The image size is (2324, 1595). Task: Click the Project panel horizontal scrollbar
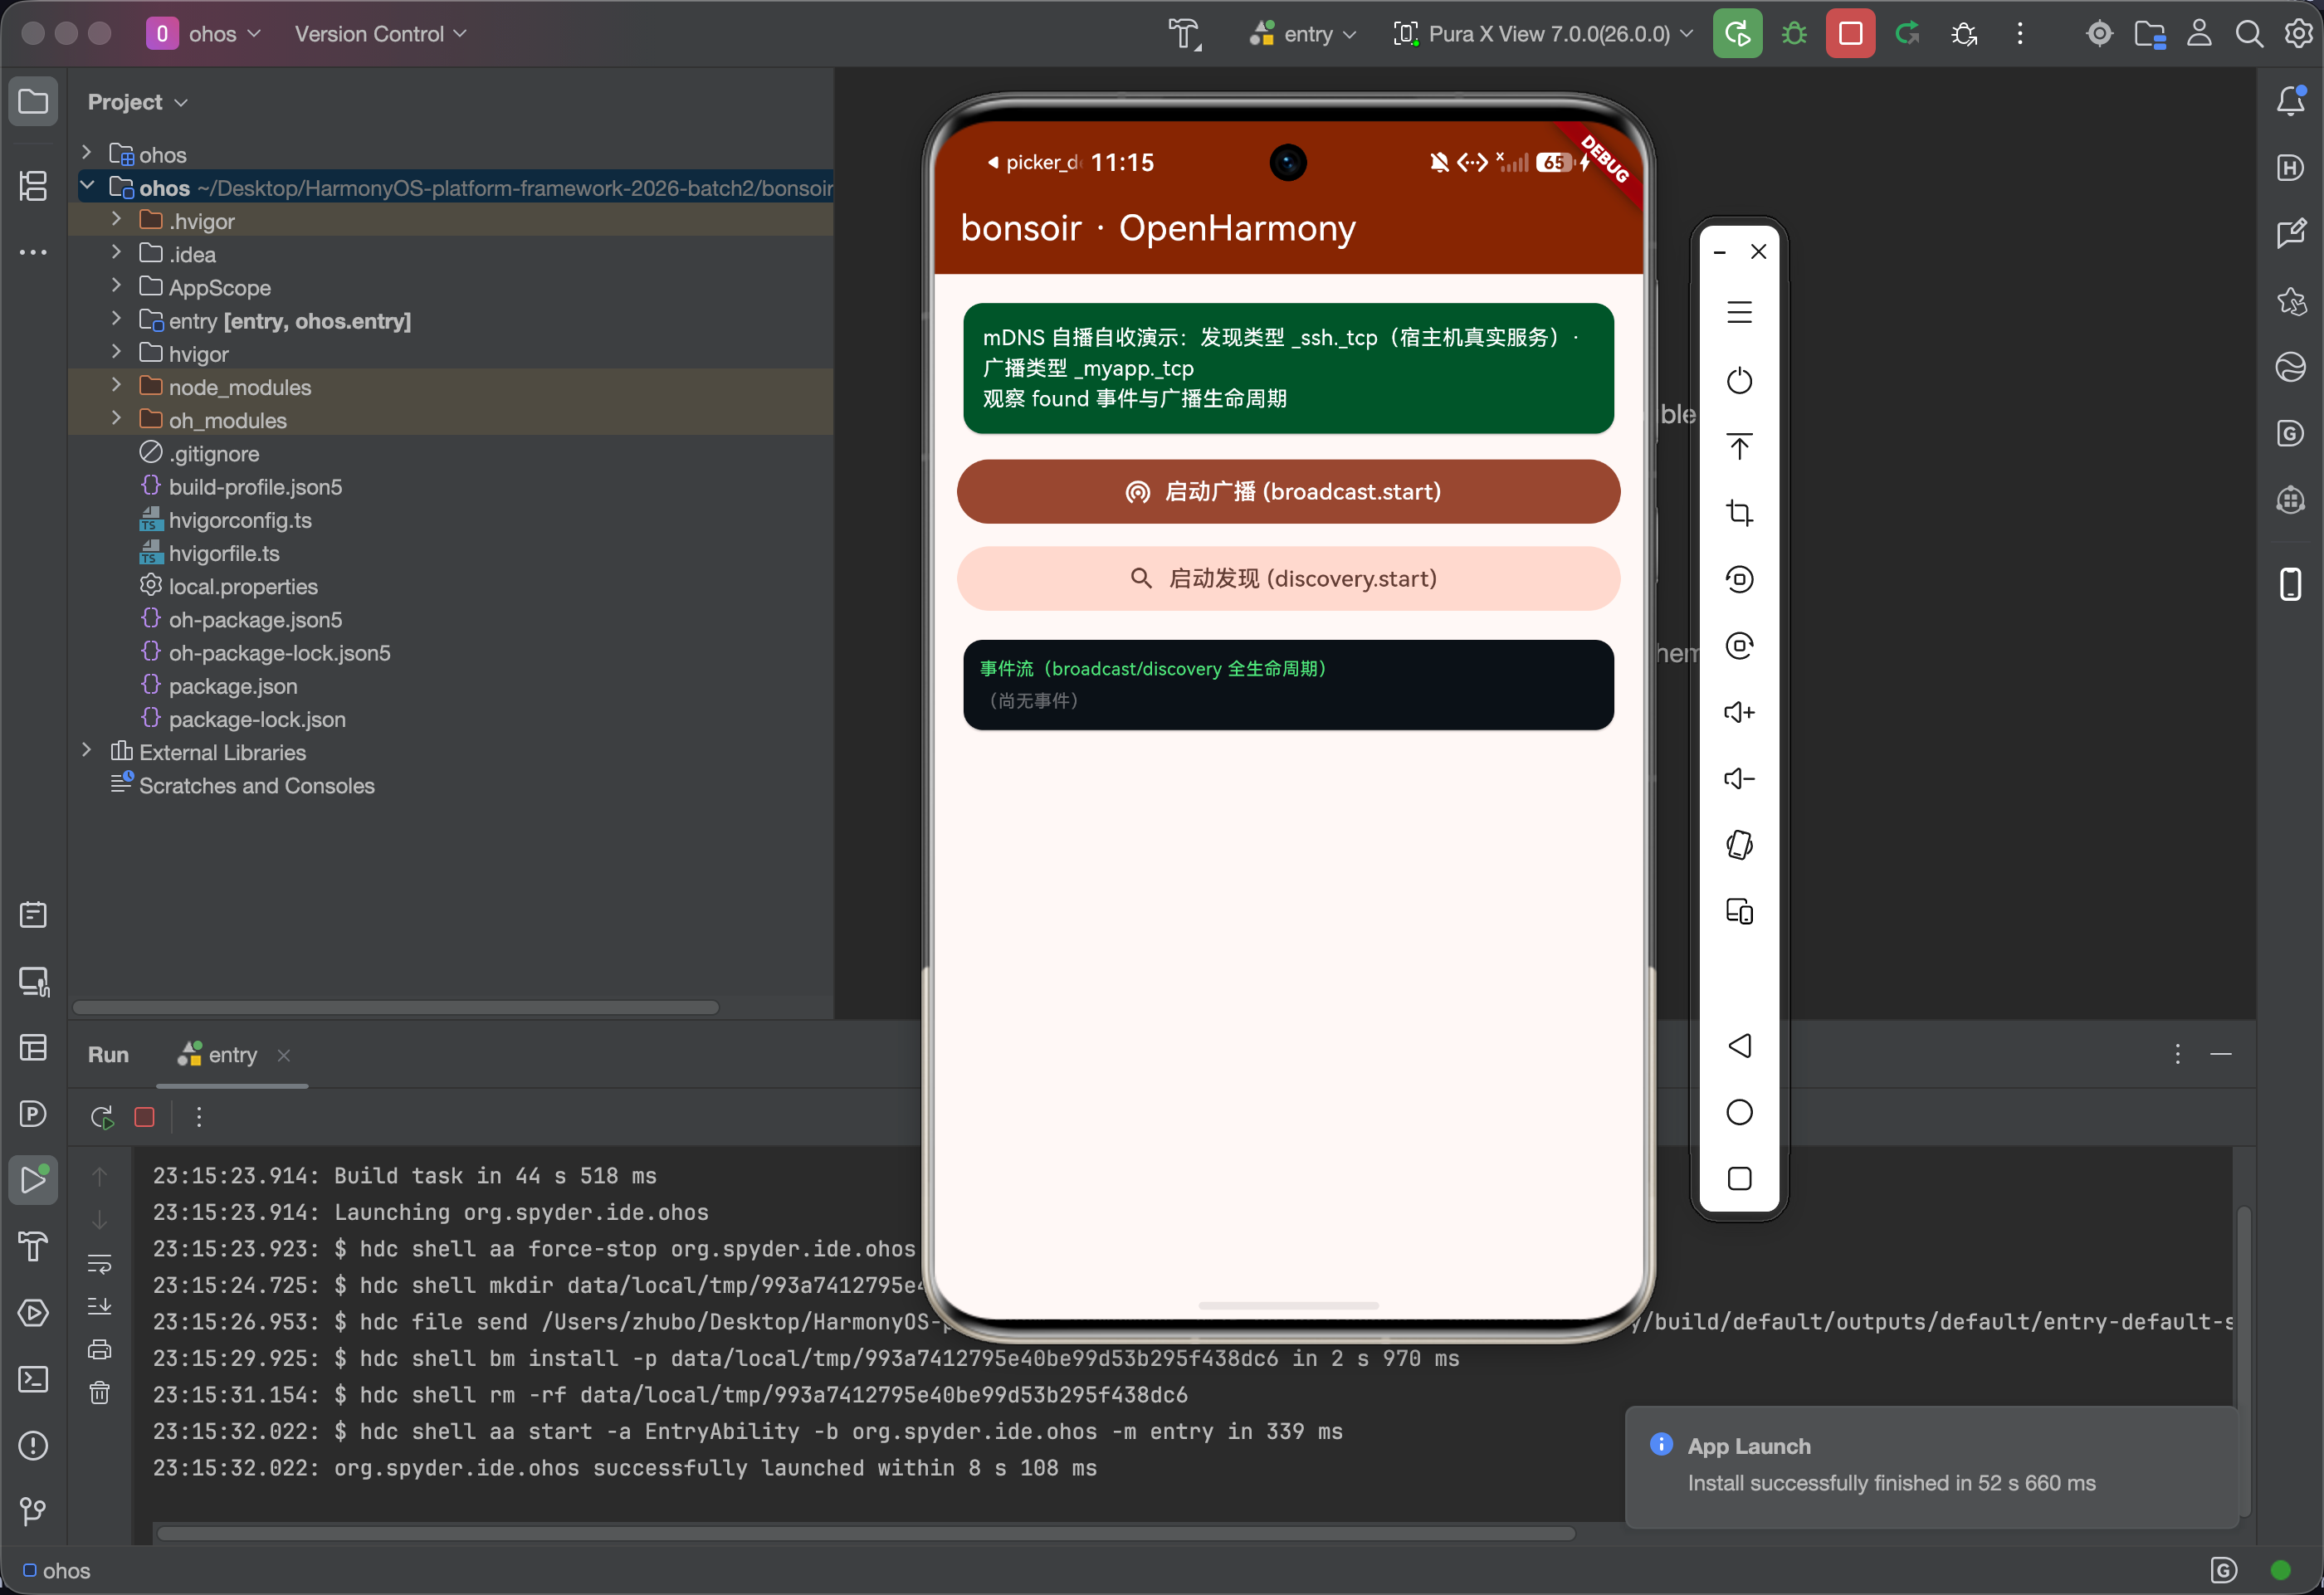tap(396, 1007)
